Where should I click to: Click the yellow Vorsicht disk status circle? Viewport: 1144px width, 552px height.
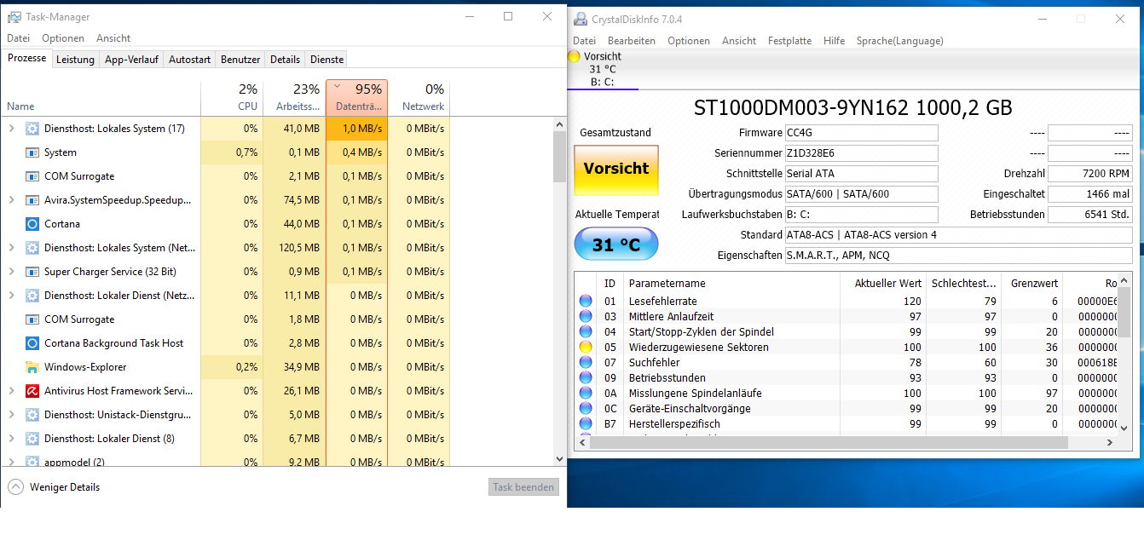[x=574, y=56]
